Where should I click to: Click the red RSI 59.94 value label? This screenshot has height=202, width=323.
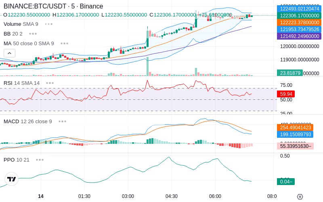[x=286, y=94]
